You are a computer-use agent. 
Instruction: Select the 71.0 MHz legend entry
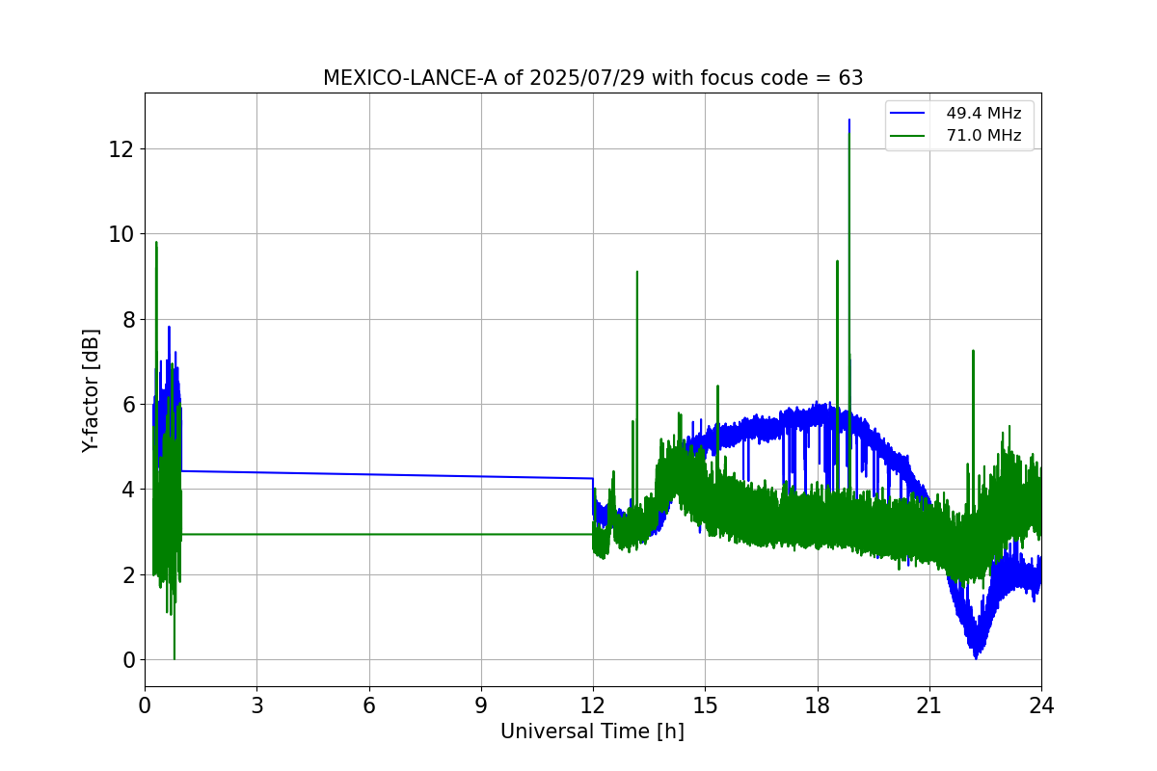coord(983,136)
